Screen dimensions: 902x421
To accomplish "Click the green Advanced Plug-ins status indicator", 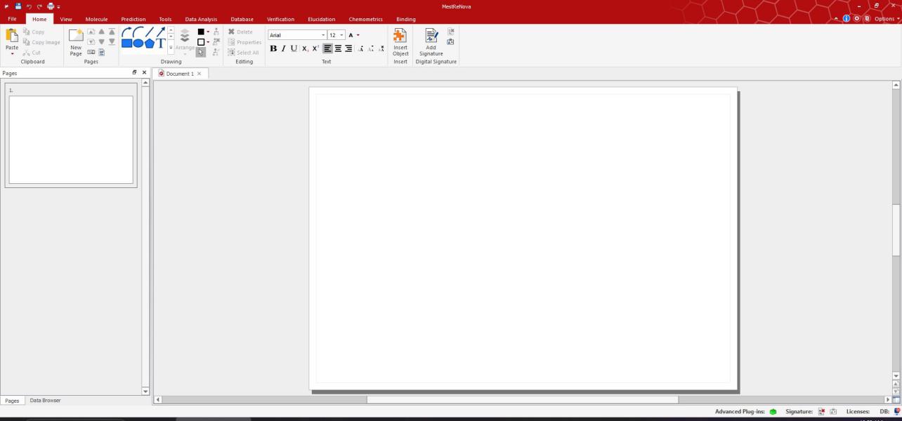I will click(773, 412).
